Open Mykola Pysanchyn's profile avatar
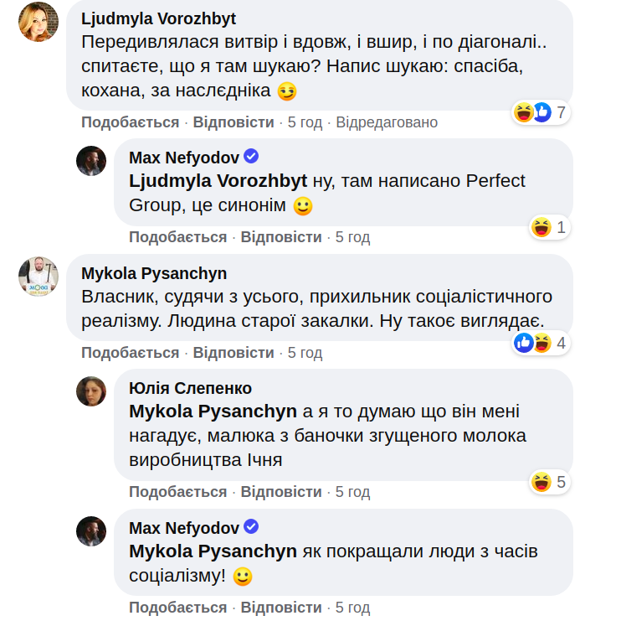The width and height of the screenshot is (621, 621). (38, 277)
